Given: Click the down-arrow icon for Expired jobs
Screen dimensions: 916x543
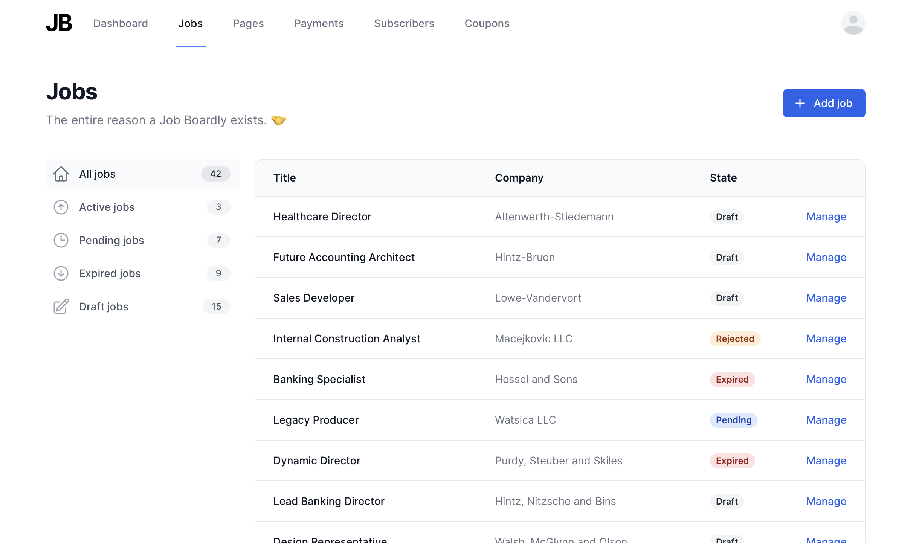Looking at the screenshot, I should [61, 273].
